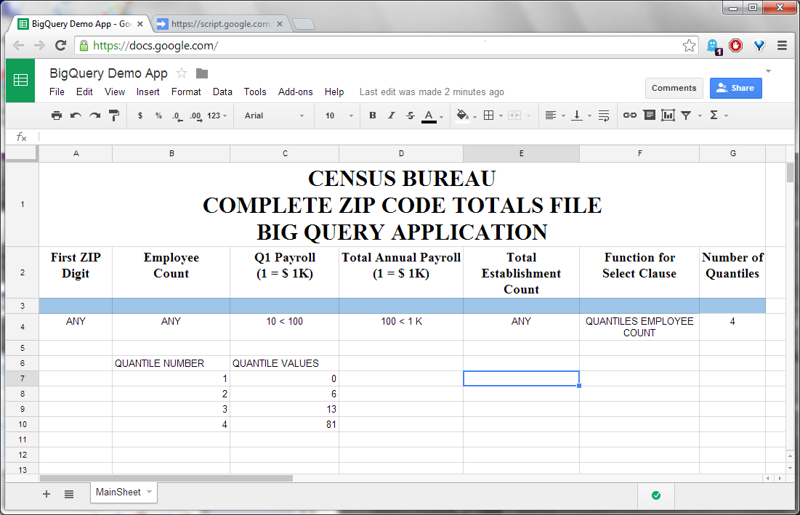Format as percent icon
The width and height of the screenshot is (800, 515).
(158, 115)
